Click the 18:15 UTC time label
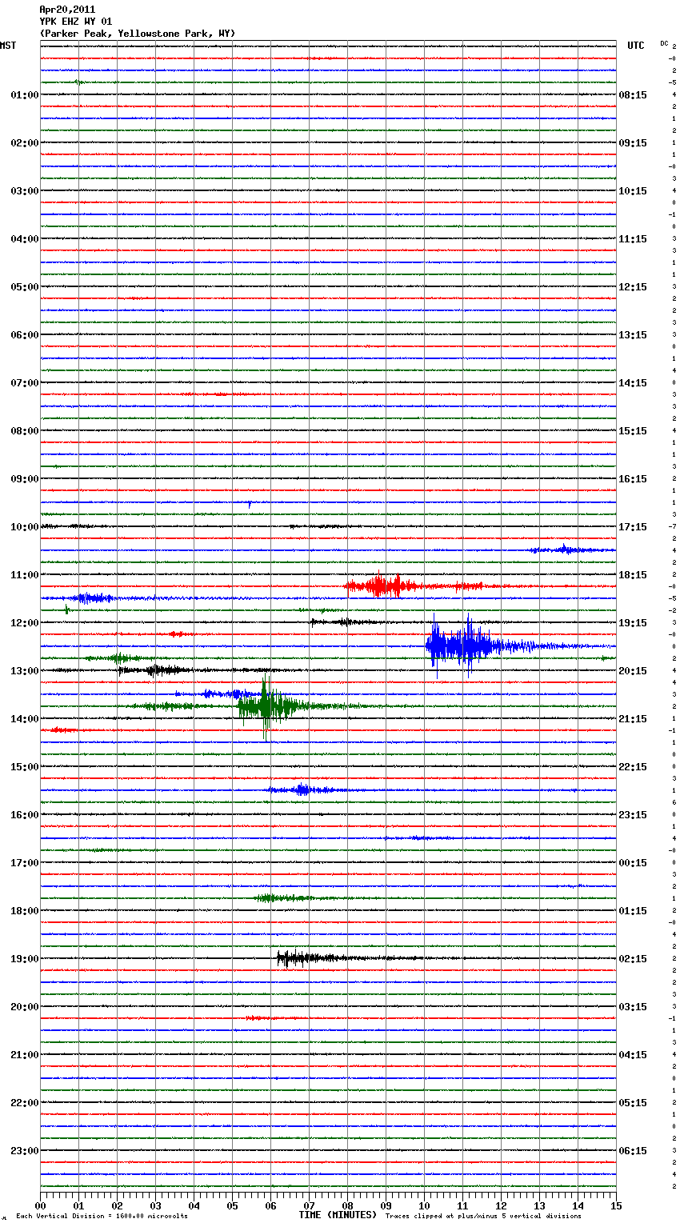The image size is (680, 1227). pyautogui.click(x=633, y=575)
